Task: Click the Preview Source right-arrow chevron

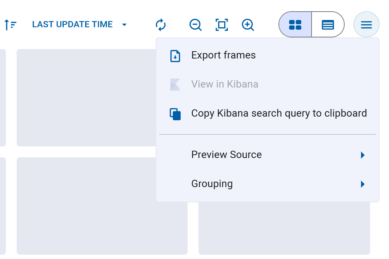Action: (362, 155)
